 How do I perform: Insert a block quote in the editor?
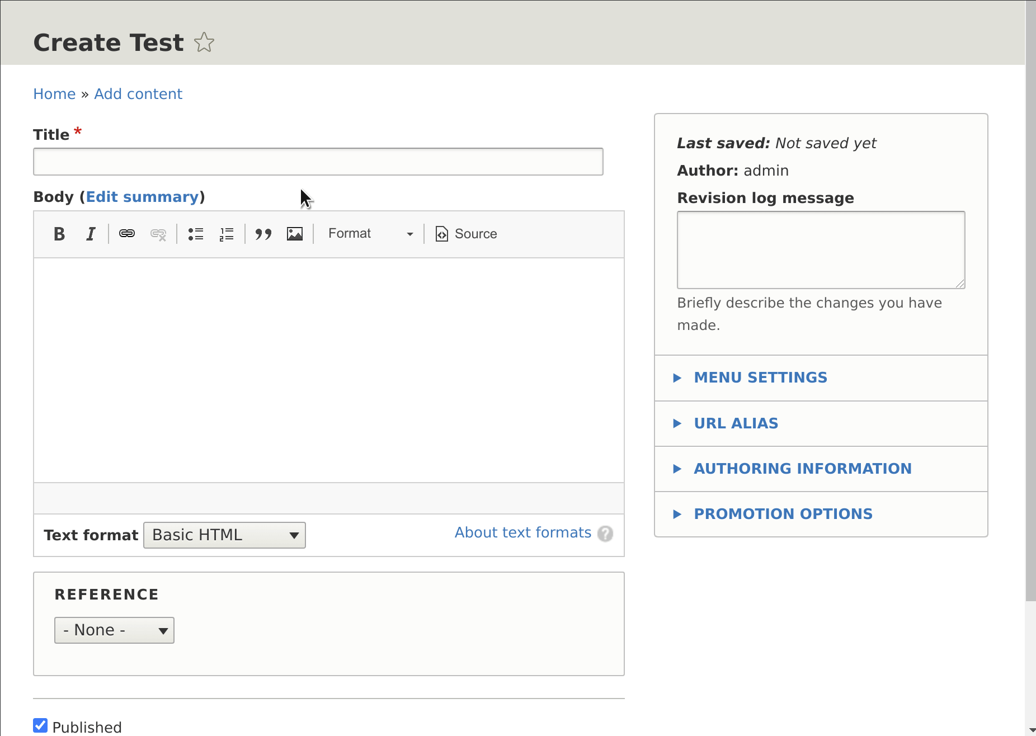pyautogui.click(x=263, y=234)
